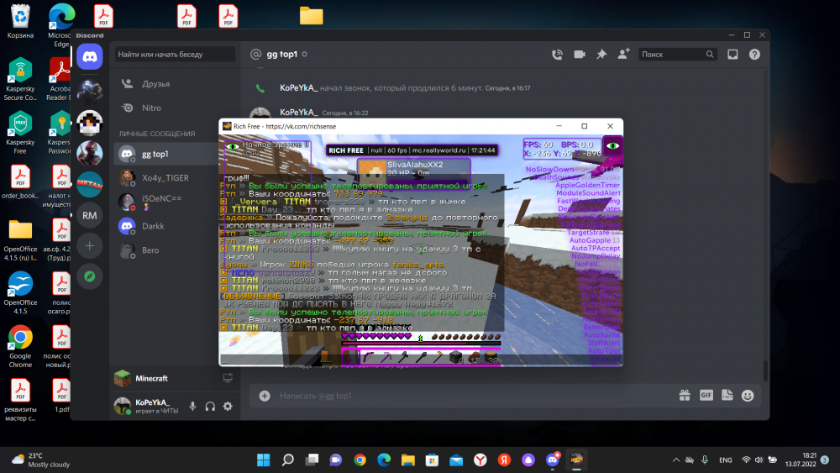Start a video call in Discord header
This screenshot has width=840, height=473.
(x=579, y=54)
